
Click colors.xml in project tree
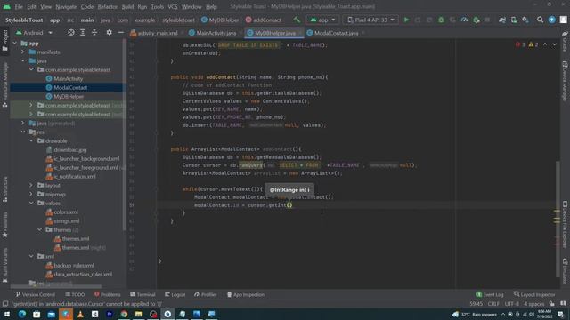click(66, 212)
